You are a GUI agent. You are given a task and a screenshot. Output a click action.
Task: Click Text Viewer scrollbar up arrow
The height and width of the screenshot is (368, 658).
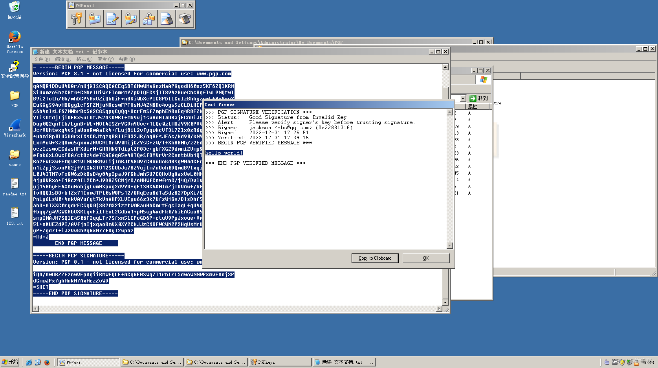(x=450, y=112)
